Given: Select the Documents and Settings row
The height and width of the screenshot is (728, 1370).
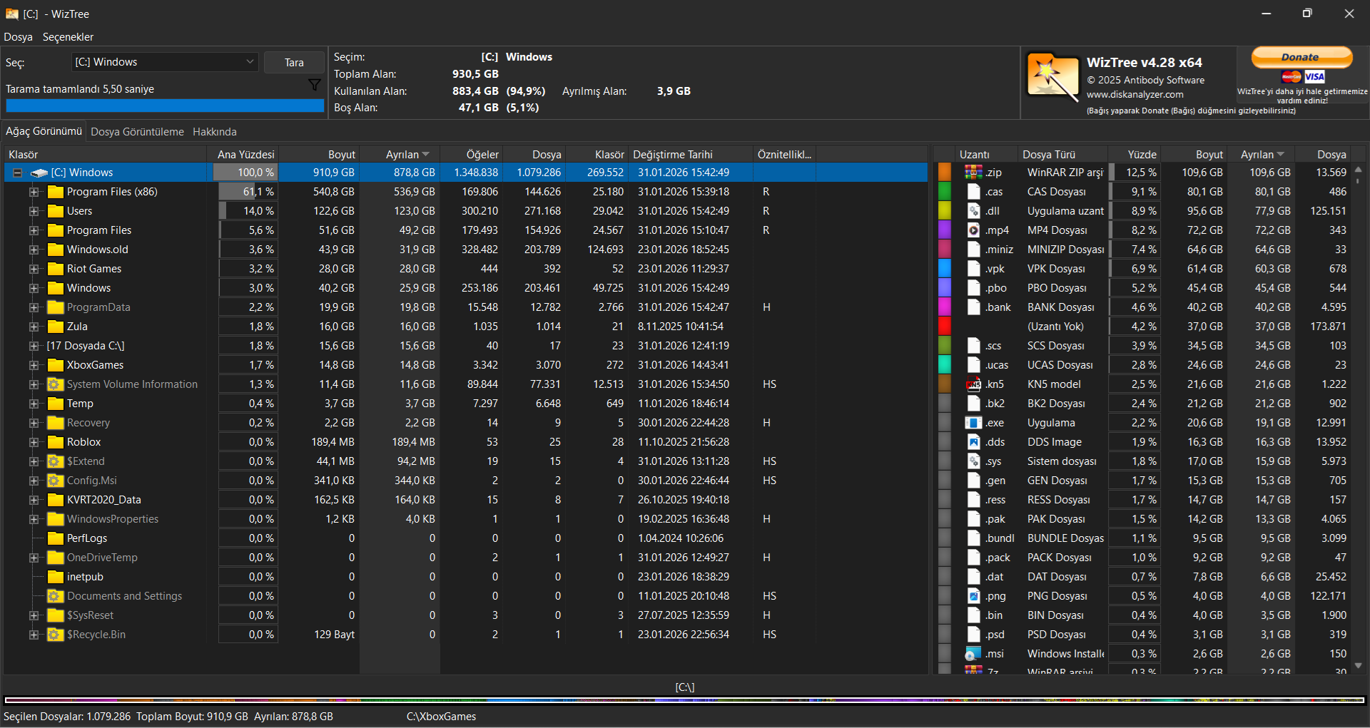Looking at the screenshot, I should pyautogui.click(x=465, y=596).
